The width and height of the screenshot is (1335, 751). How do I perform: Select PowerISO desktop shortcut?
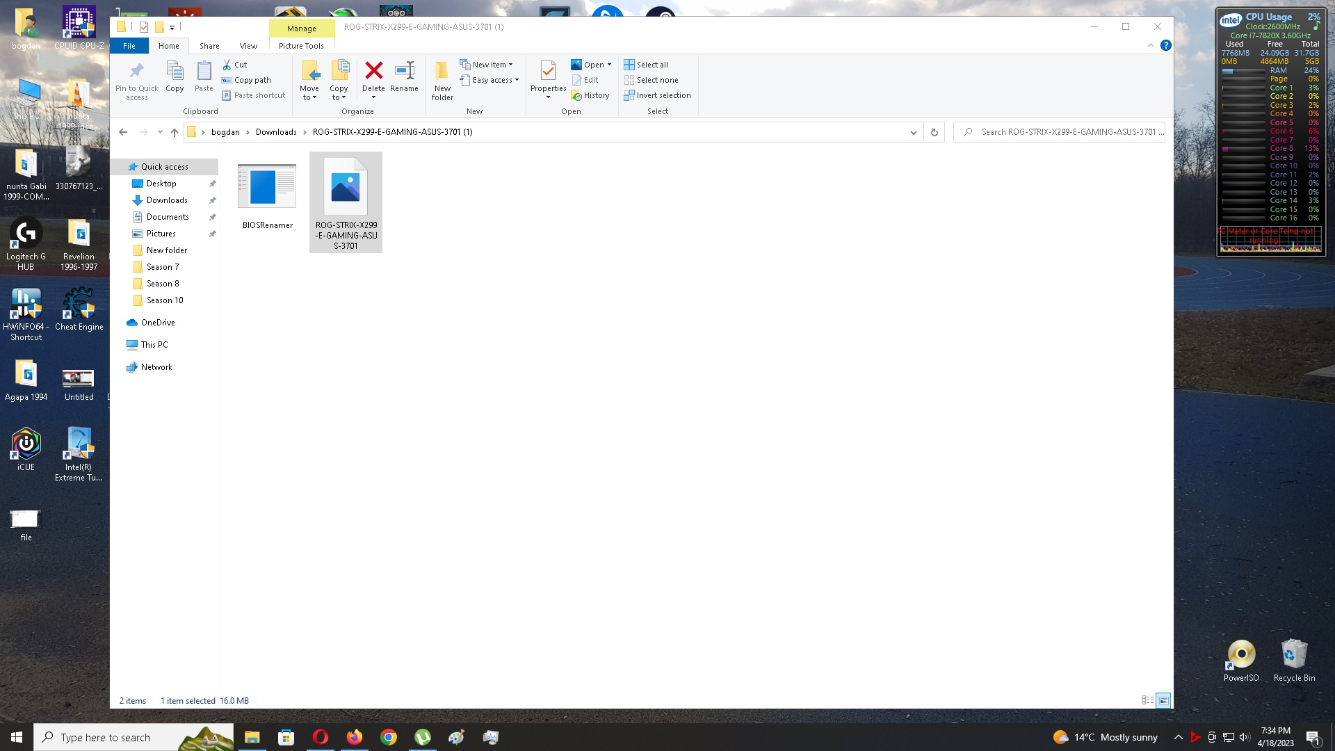tap(1241, 661)
